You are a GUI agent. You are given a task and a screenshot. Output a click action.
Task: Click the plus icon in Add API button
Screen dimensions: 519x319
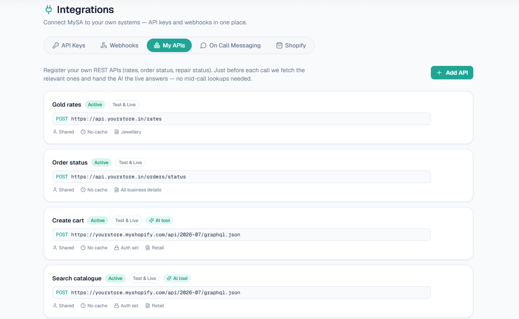(439, 73)
